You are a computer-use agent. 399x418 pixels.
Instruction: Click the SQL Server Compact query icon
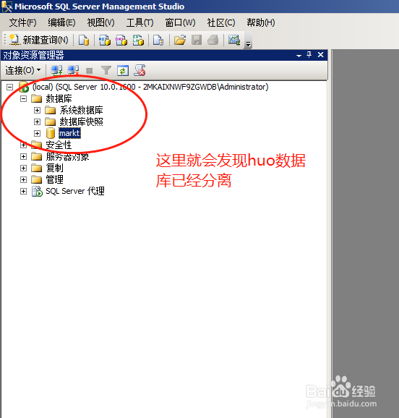[158, 40]
